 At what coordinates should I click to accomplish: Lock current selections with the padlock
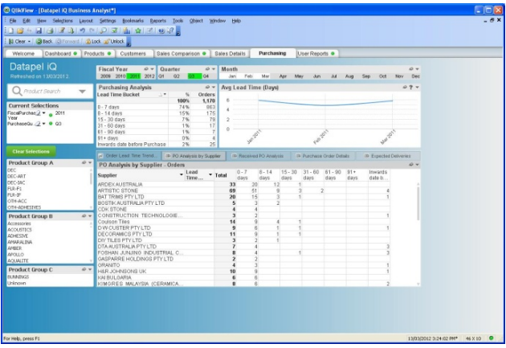coord(93,41)
